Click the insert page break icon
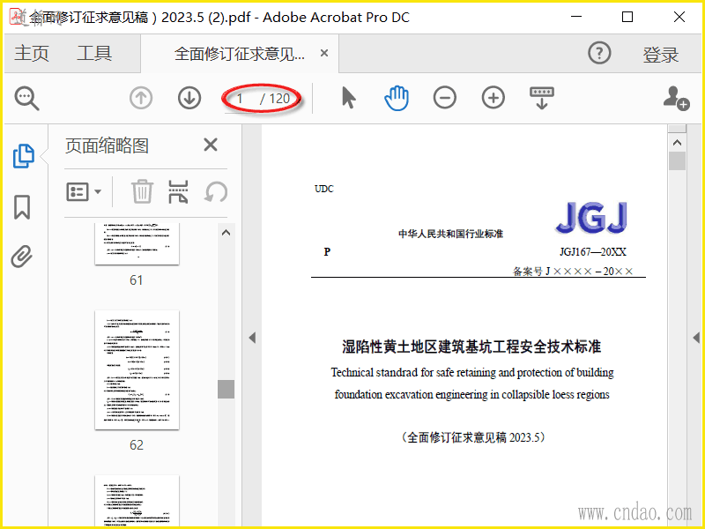 point(179,192)
